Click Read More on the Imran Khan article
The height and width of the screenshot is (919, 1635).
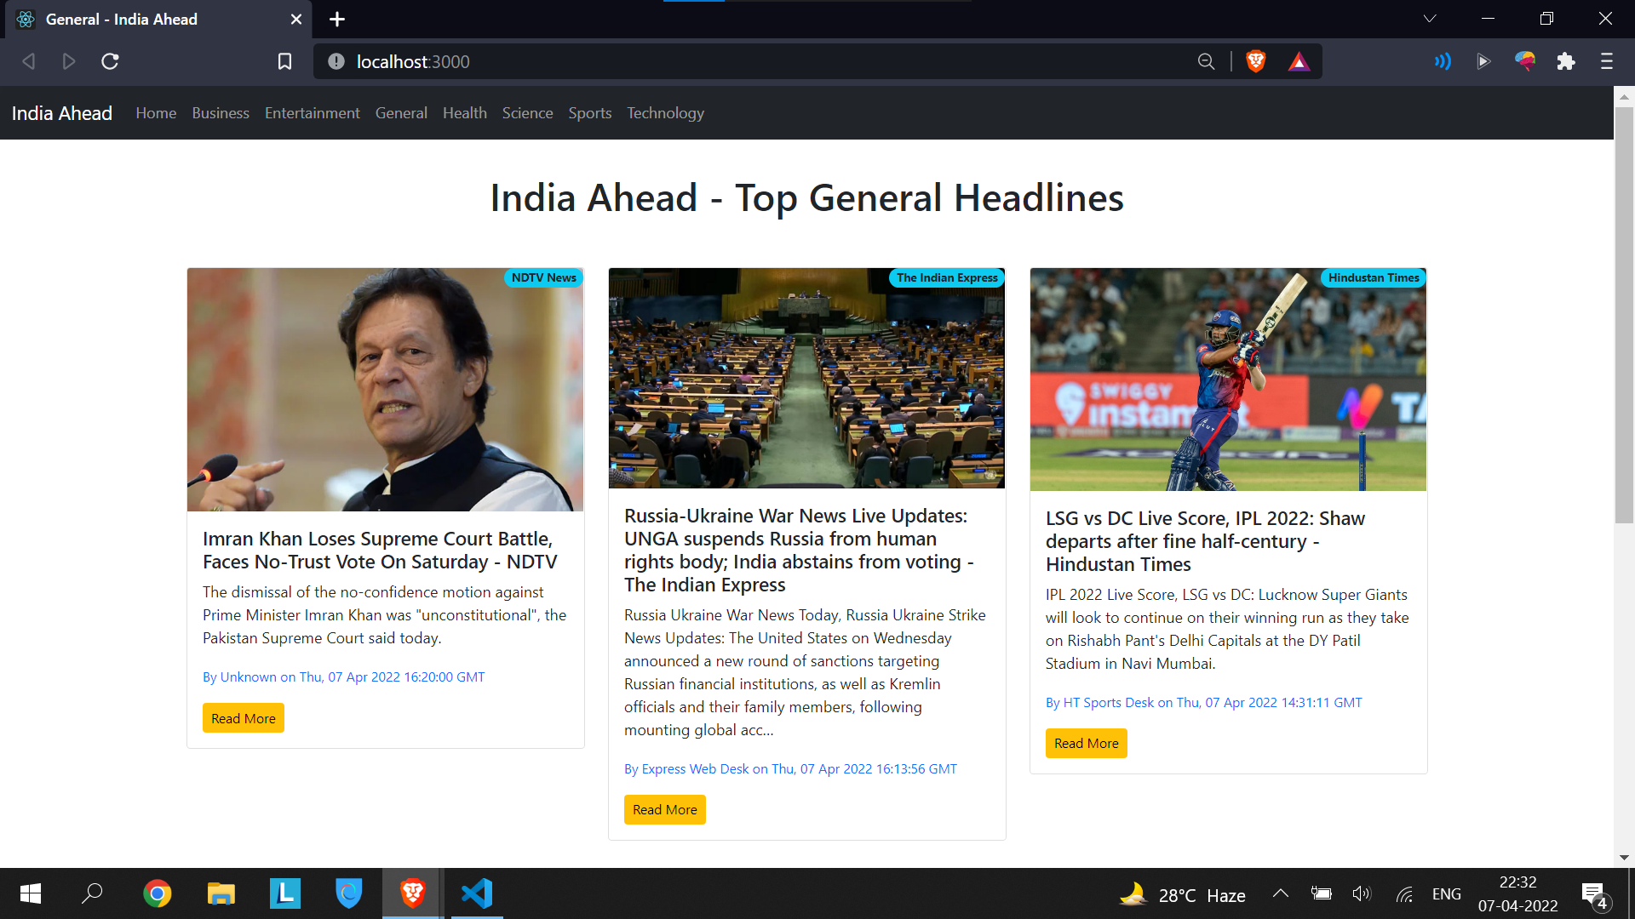(x=243, y=717)
